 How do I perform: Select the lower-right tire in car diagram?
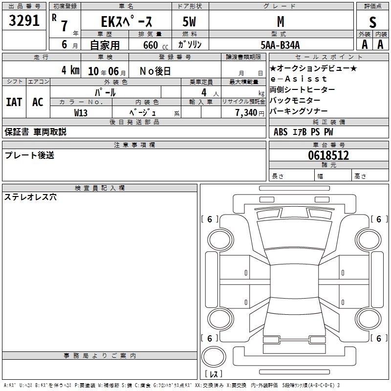[x=368, y=318]
